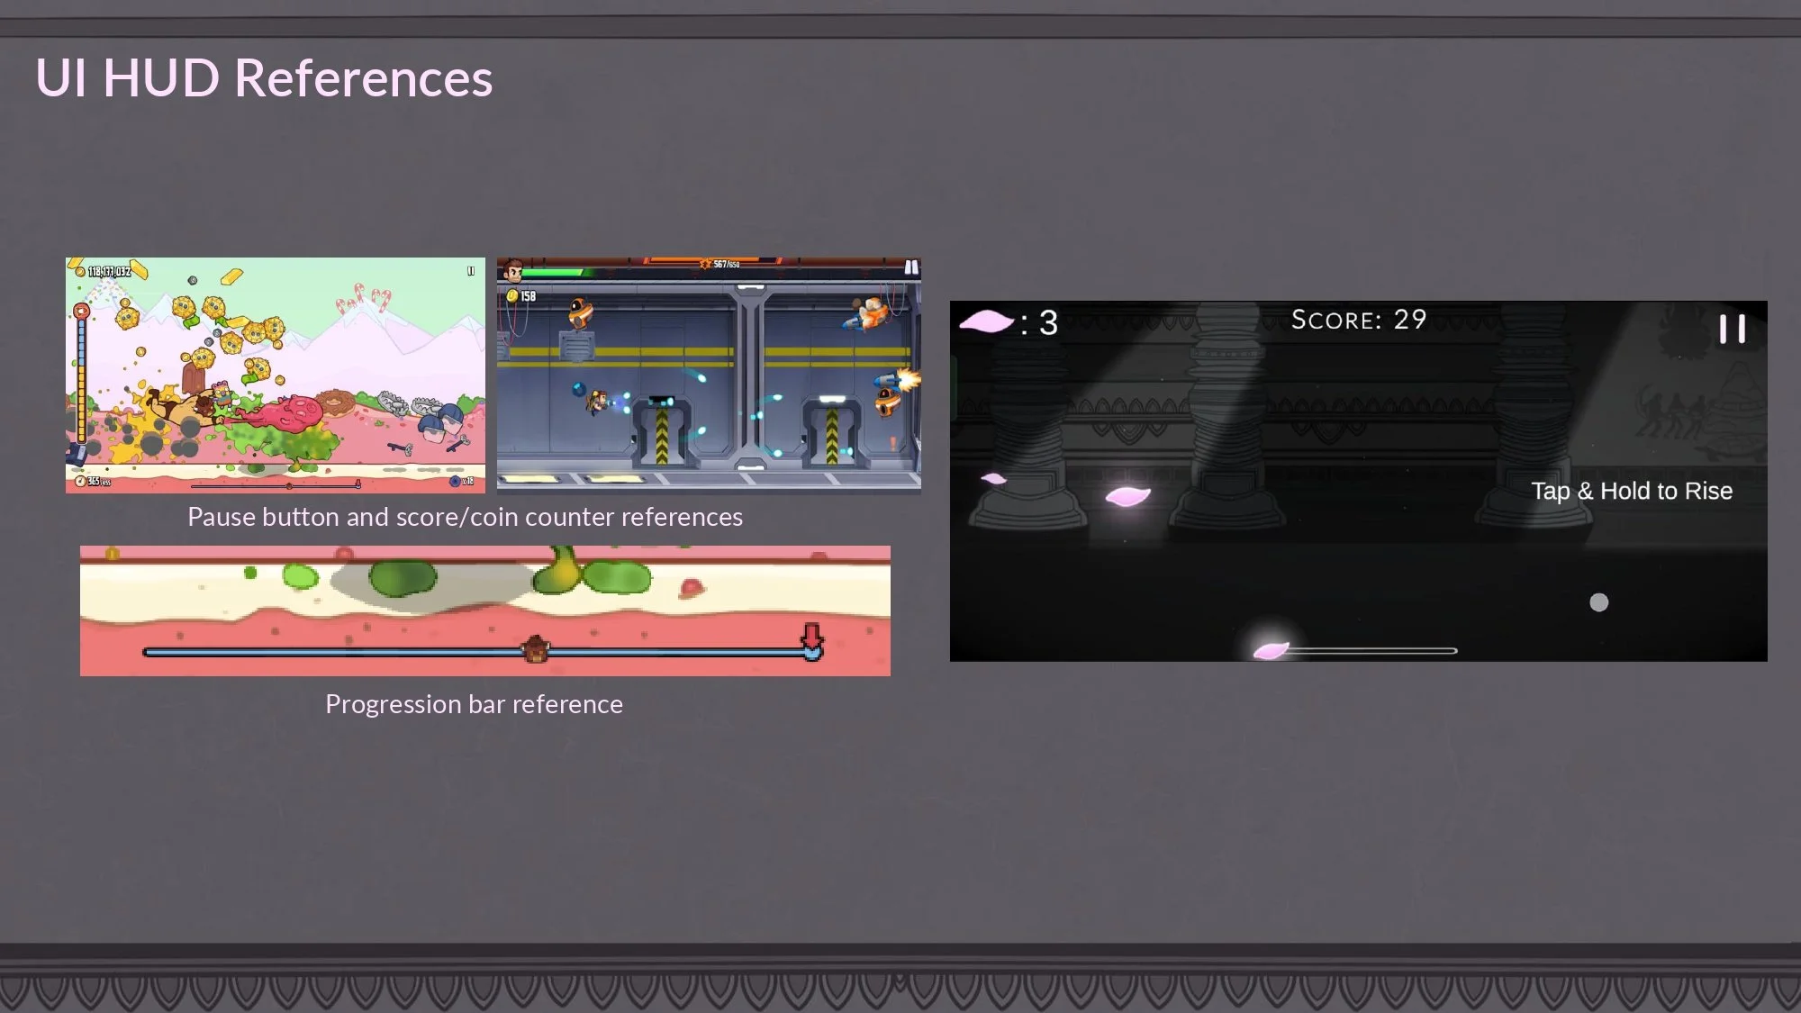The height and width of the screenshot is (1013, 1801).
Task: Click the orange rocket at the jetpack game's right edge
Action: click(897, 380)
